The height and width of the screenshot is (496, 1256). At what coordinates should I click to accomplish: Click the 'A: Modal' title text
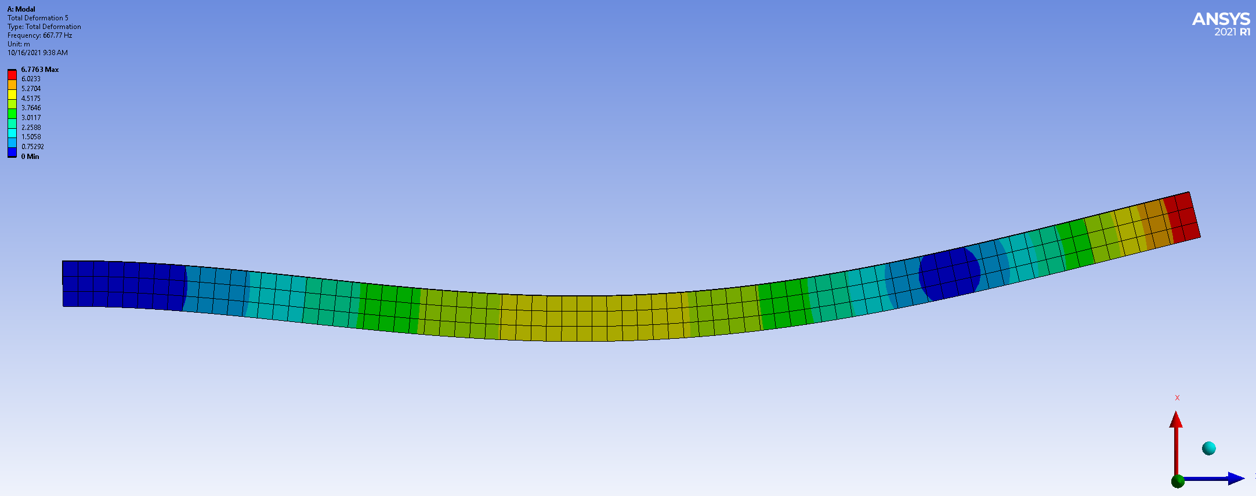pos(21,9)
